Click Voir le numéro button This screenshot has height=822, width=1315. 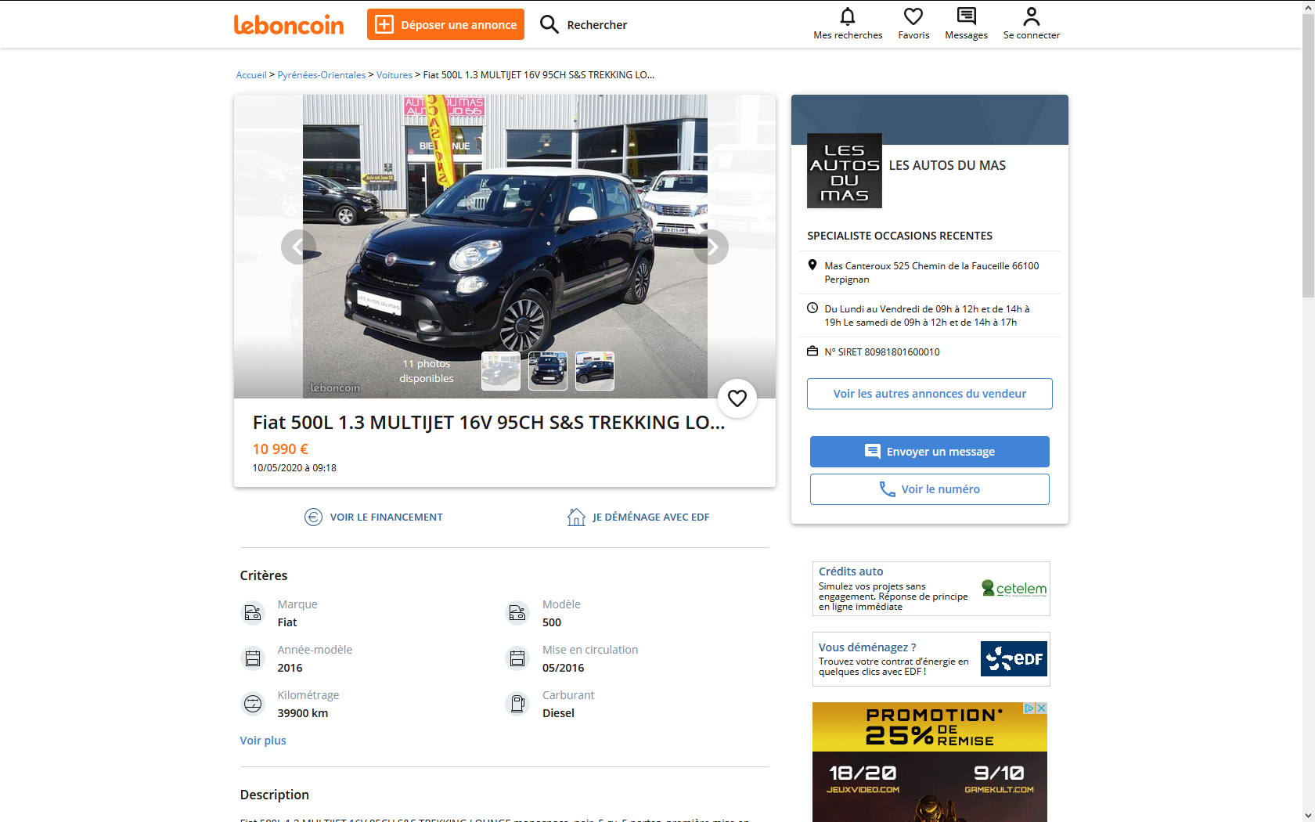click(930, 489)
